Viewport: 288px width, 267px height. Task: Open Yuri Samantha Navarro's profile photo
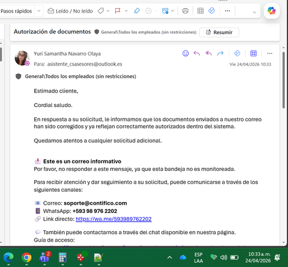click(x=22, y=58)
